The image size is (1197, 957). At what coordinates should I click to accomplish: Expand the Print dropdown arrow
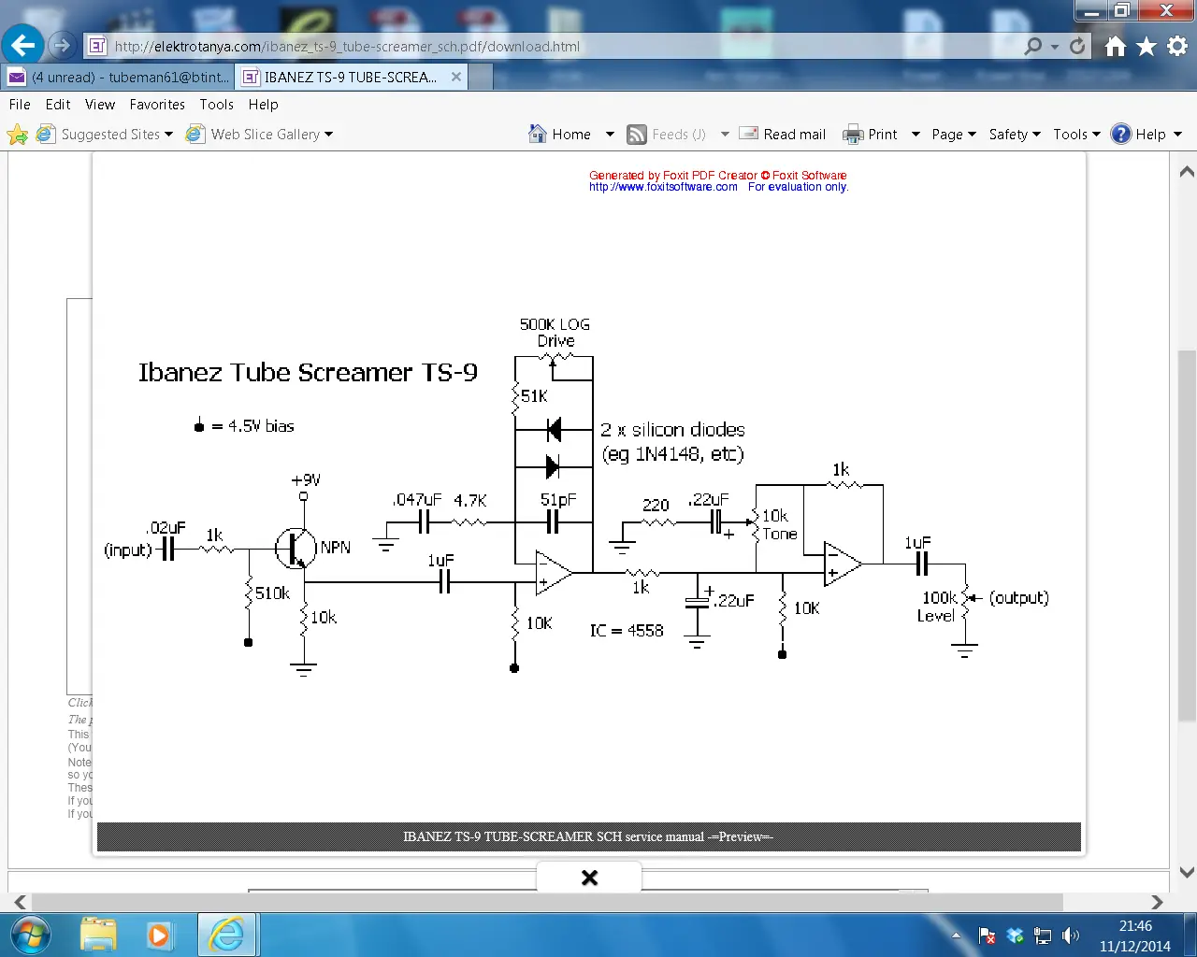916,134
